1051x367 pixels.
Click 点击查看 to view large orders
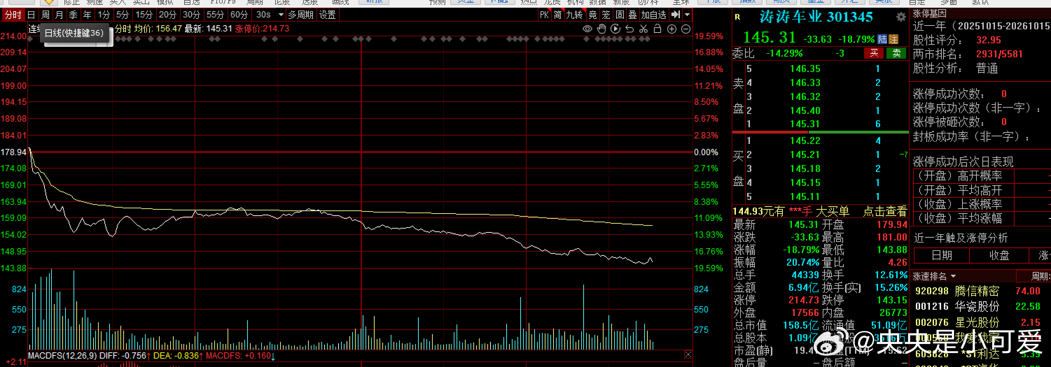[885, 211]
